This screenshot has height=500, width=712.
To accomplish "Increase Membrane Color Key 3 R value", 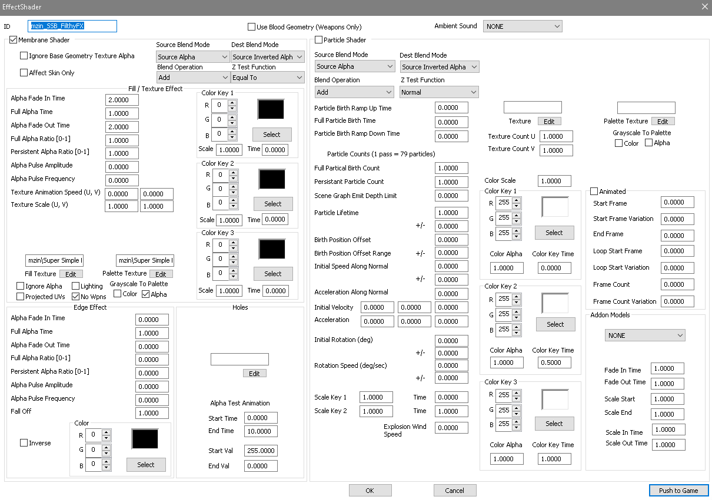I will pos(233,241).
